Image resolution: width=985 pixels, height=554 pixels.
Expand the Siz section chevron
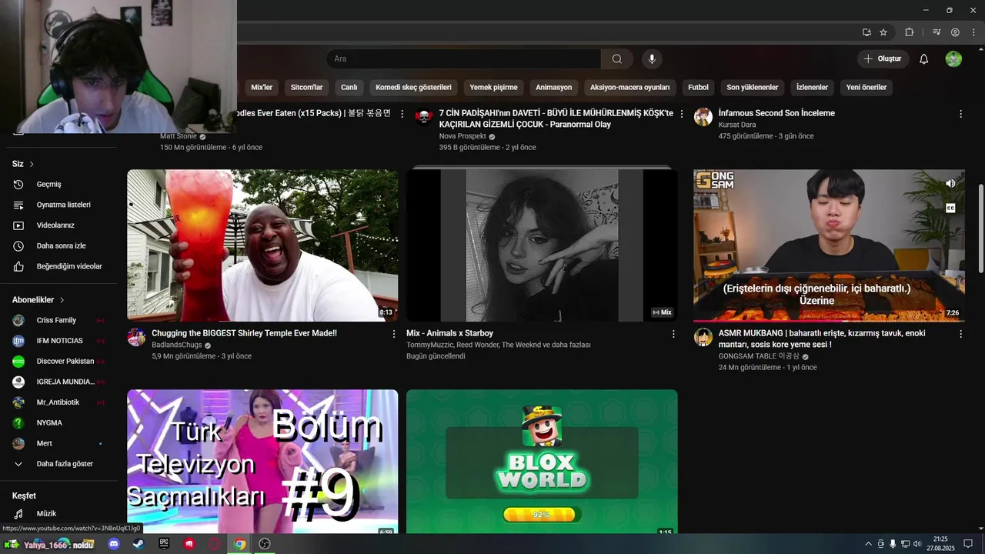click(x=32, y=164)
